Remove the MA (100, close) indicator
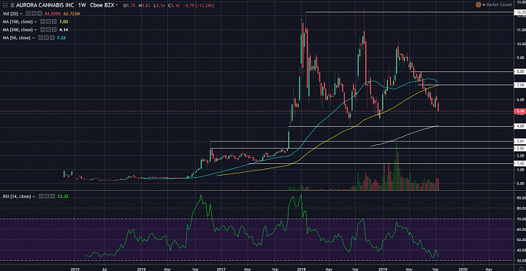Screen dimensions: 526x271 click(x=54, y=22)
